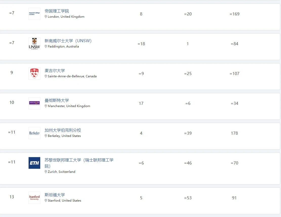This screenshot has width=281, height=217.
Task: Open the 新南威尔士大学（UNSW）link
Action: click(68, 41)
